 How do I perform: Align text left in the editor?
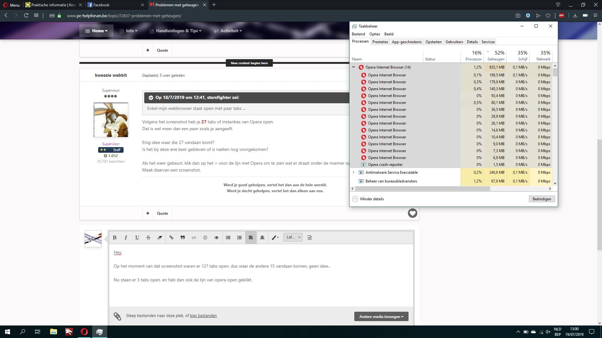pos(251,238)
